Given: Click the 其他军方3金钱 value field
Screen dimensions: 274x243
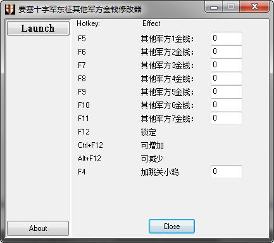Looking at the screenshot, I should (227, 65).
